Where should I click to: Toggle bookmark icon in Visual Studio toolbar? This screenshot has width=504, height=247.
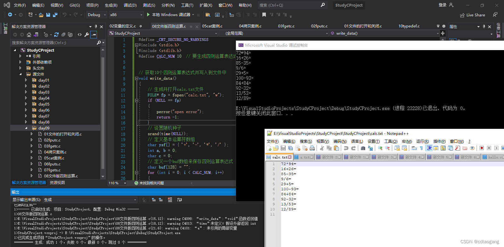[264, 15]
